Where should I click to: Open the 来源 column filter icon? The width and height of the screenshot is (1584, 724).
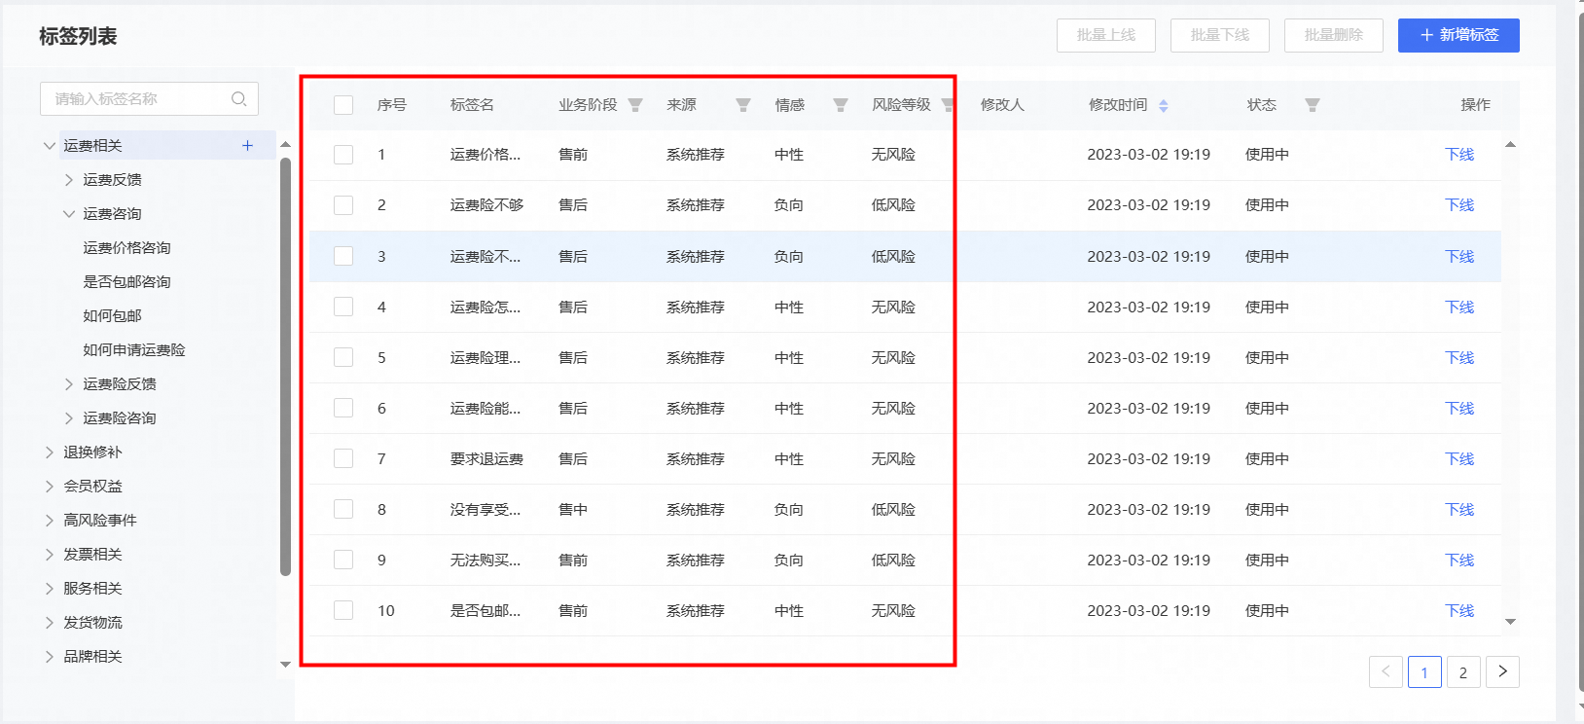click(743, 105)
